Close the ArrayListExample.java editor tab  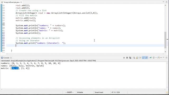click(x=21, y=2)
